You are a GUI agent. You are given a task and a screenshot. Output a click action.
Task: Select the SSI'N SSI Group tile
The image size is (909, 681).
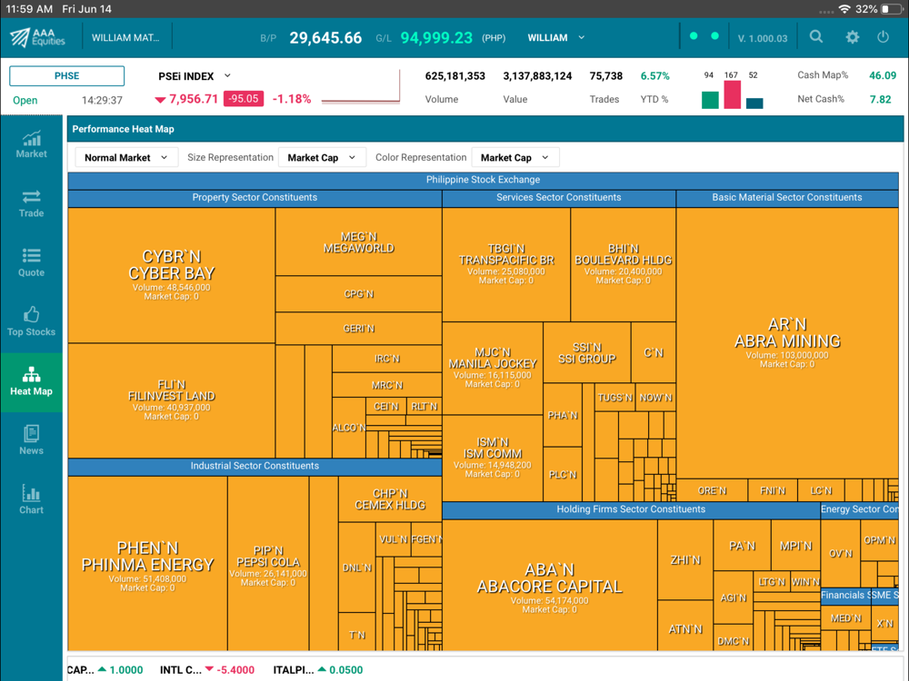pyautogui.click(x=586, y=352)
